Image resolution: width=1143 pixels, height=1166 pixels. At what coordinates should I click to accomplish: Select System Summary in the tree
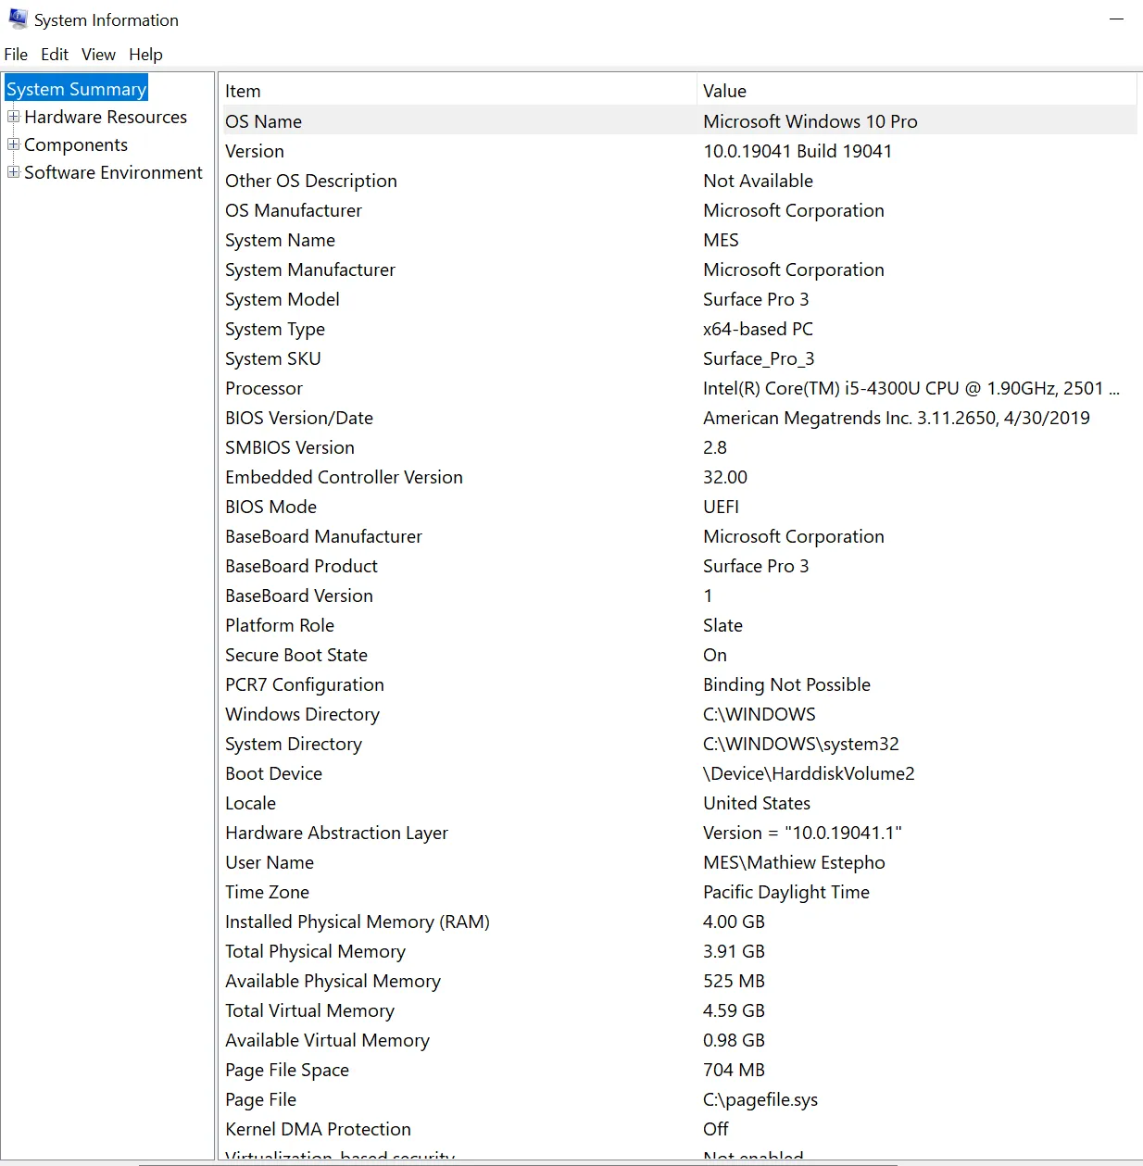point(76,89)
